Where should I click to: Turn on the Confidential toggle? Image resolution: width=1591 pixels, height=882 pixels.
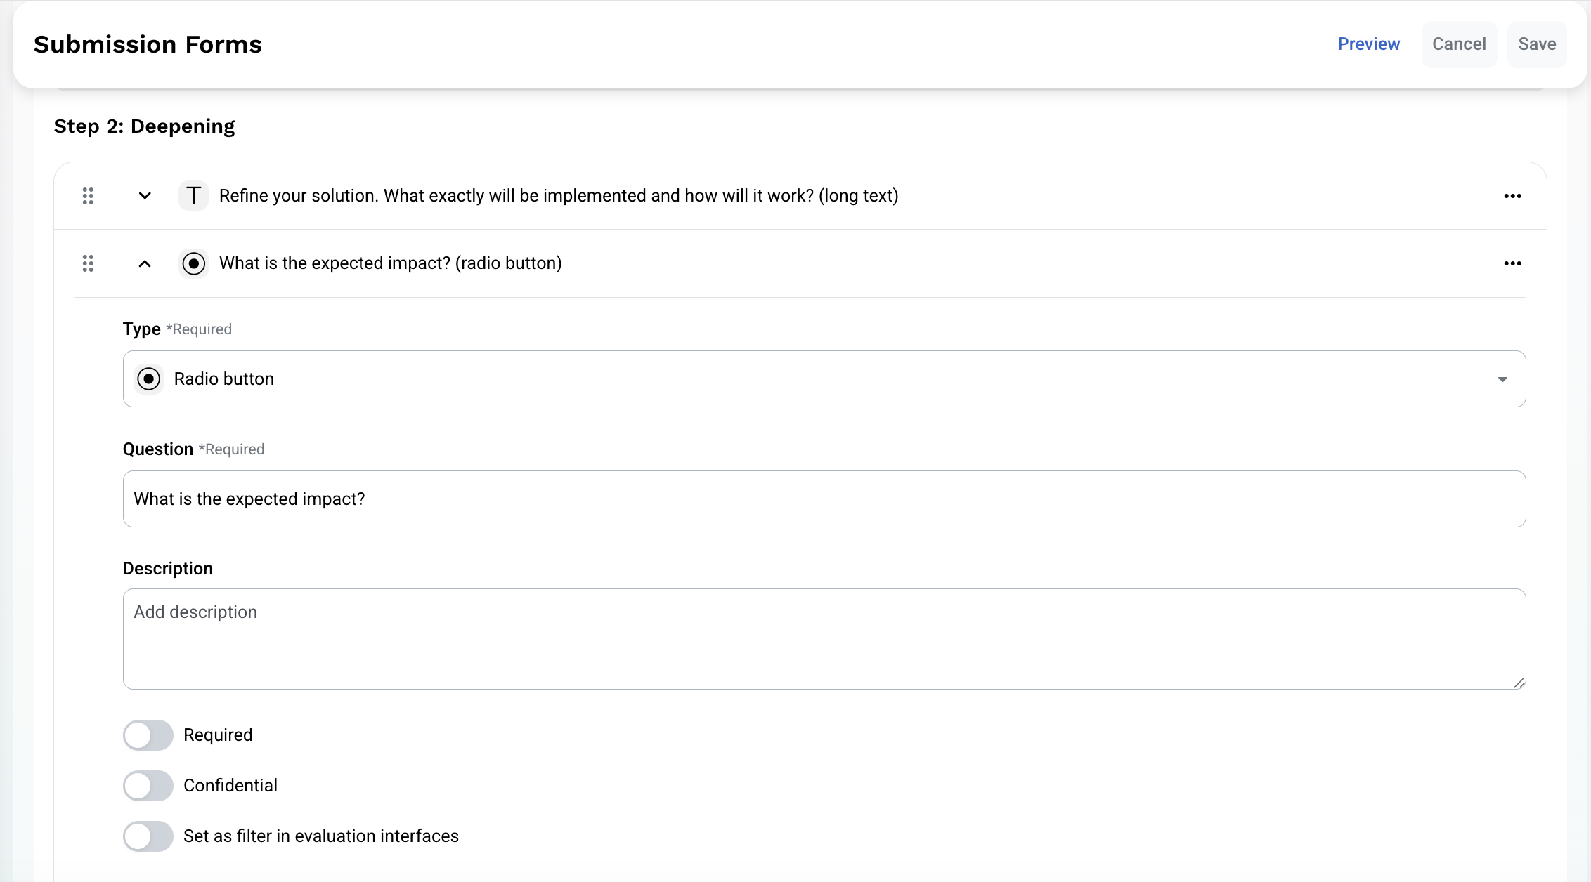point(148,786)
